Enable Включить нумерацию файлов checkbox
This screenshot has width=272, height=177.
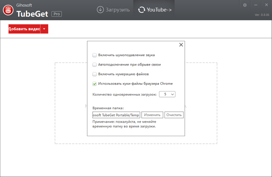coord(94,74)
